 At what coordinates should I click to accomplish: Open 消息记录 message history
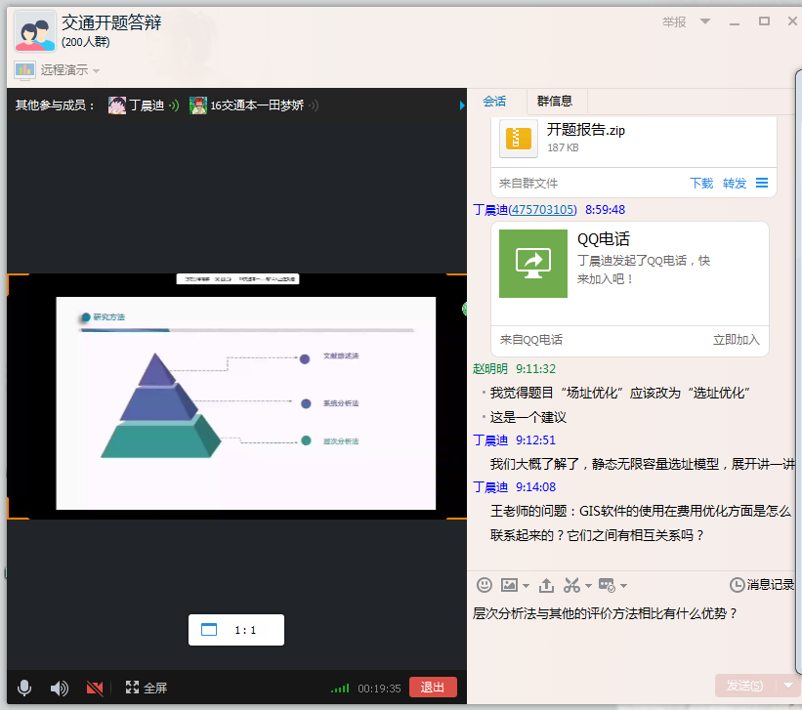click(x=762, y=585)
